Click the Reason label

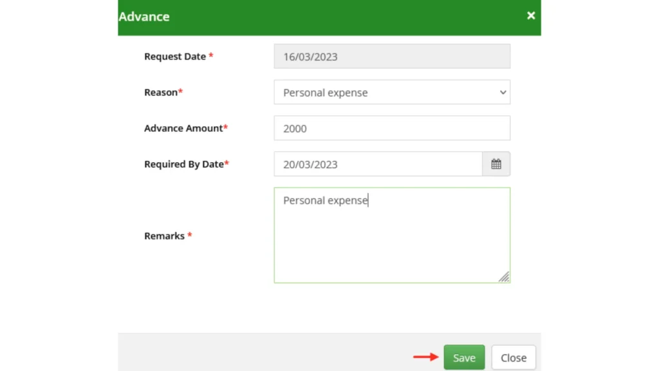point(161,92)
